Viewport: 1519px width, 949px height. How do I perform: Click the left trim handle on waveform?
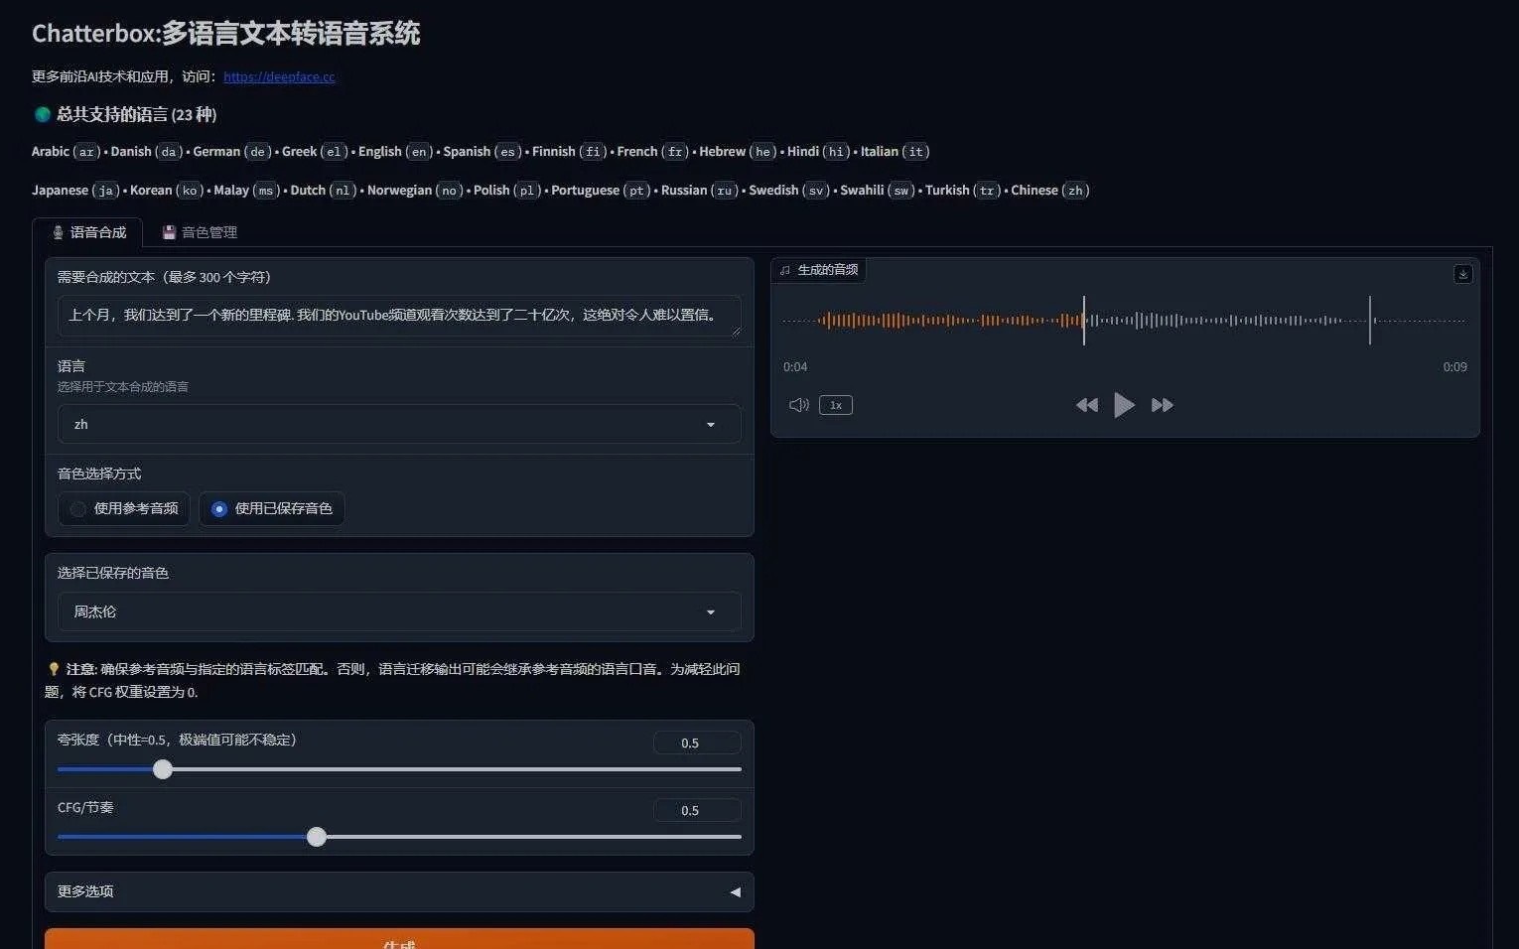[1083, 321]
